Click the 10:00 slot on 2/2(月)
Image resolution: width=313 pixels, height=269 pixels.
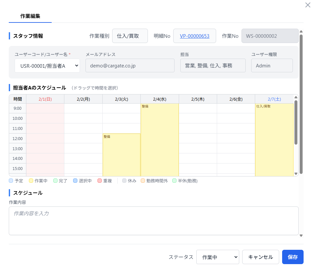click(83, 118)
